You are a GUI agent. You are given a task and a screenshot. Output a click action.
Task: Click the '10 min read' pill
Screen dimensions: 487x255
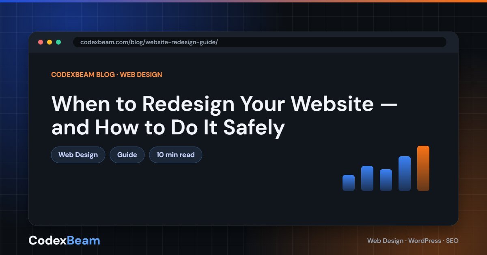click(175, 155)
